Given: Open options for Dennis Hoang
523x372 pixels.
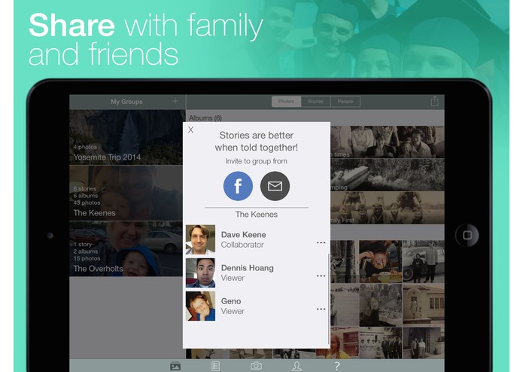Looking at the screenshot, I should coord(321,276).
